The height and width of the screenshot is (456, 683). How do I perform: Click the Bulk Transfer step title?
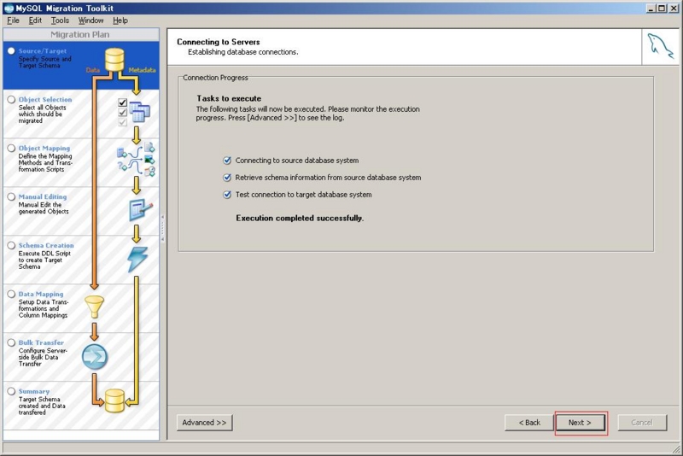click(41, 342)
